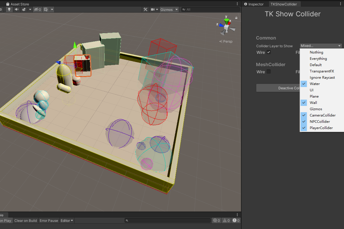344x229 pixels.
Task: Expand Collider Layer to Show dropdown
Action: (x=321, y=46)
